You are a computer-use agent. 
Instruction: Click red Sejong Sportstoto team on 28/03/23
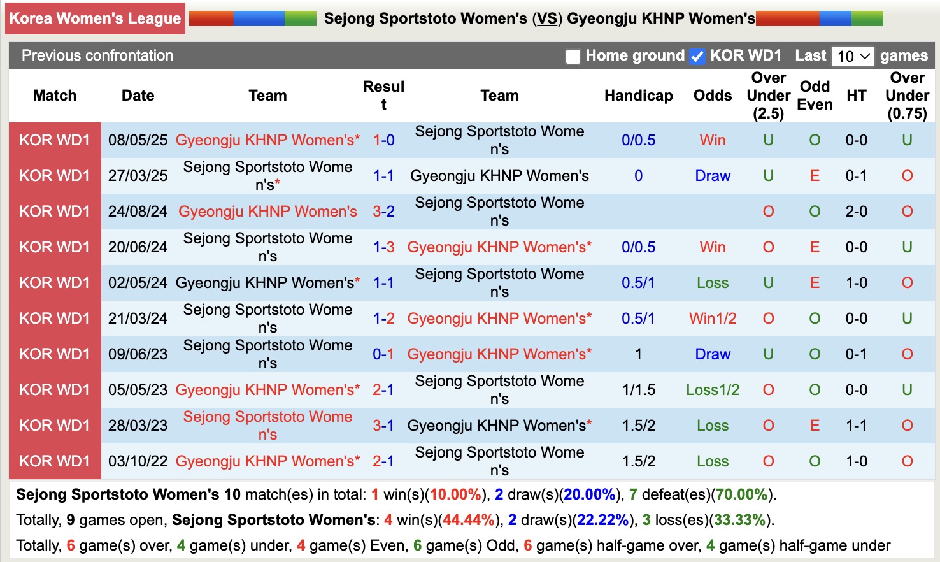(x=267, y=426)
